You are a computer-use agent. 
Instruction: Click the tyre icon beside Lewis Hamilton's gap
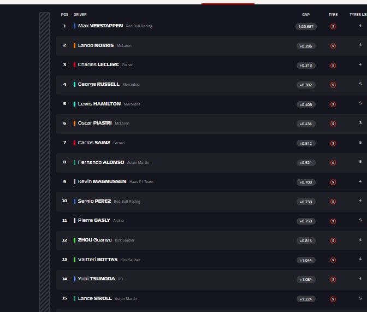(333, 104)
